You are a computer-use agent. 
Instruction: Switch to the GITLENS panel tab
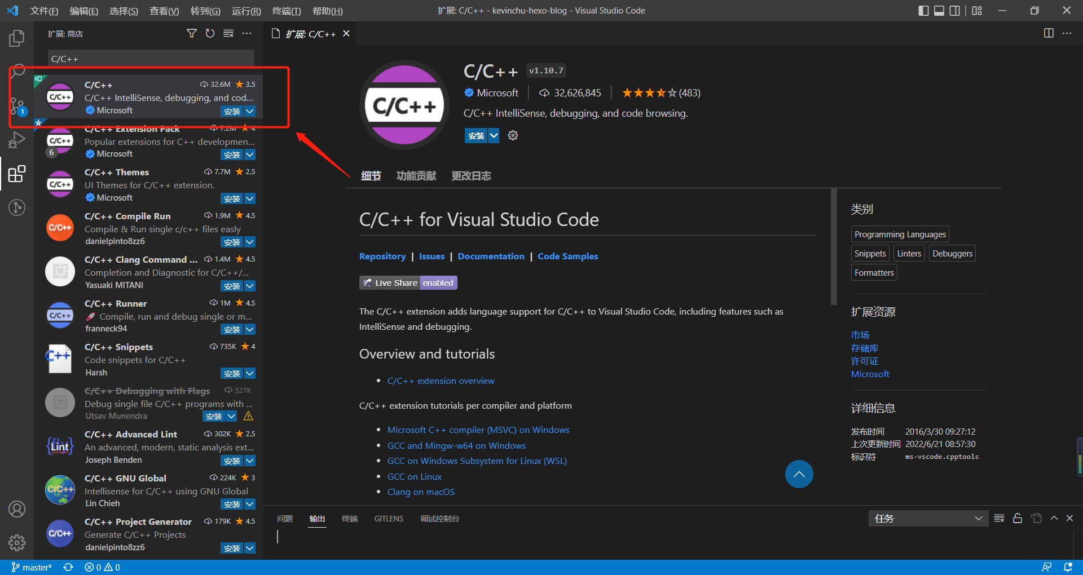coord(389,519)
